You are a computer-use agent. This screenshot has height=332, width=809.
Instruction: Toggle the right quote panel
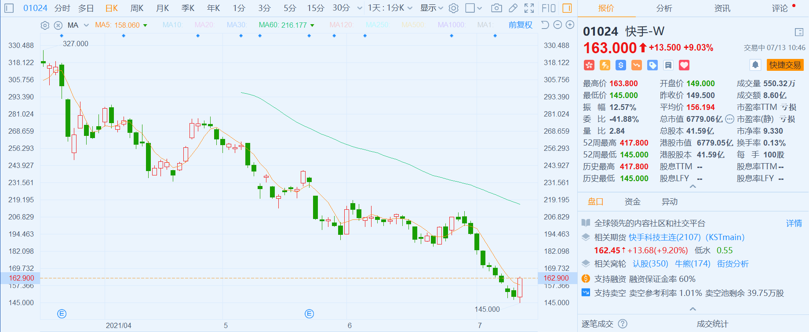(x=567, y=8)
